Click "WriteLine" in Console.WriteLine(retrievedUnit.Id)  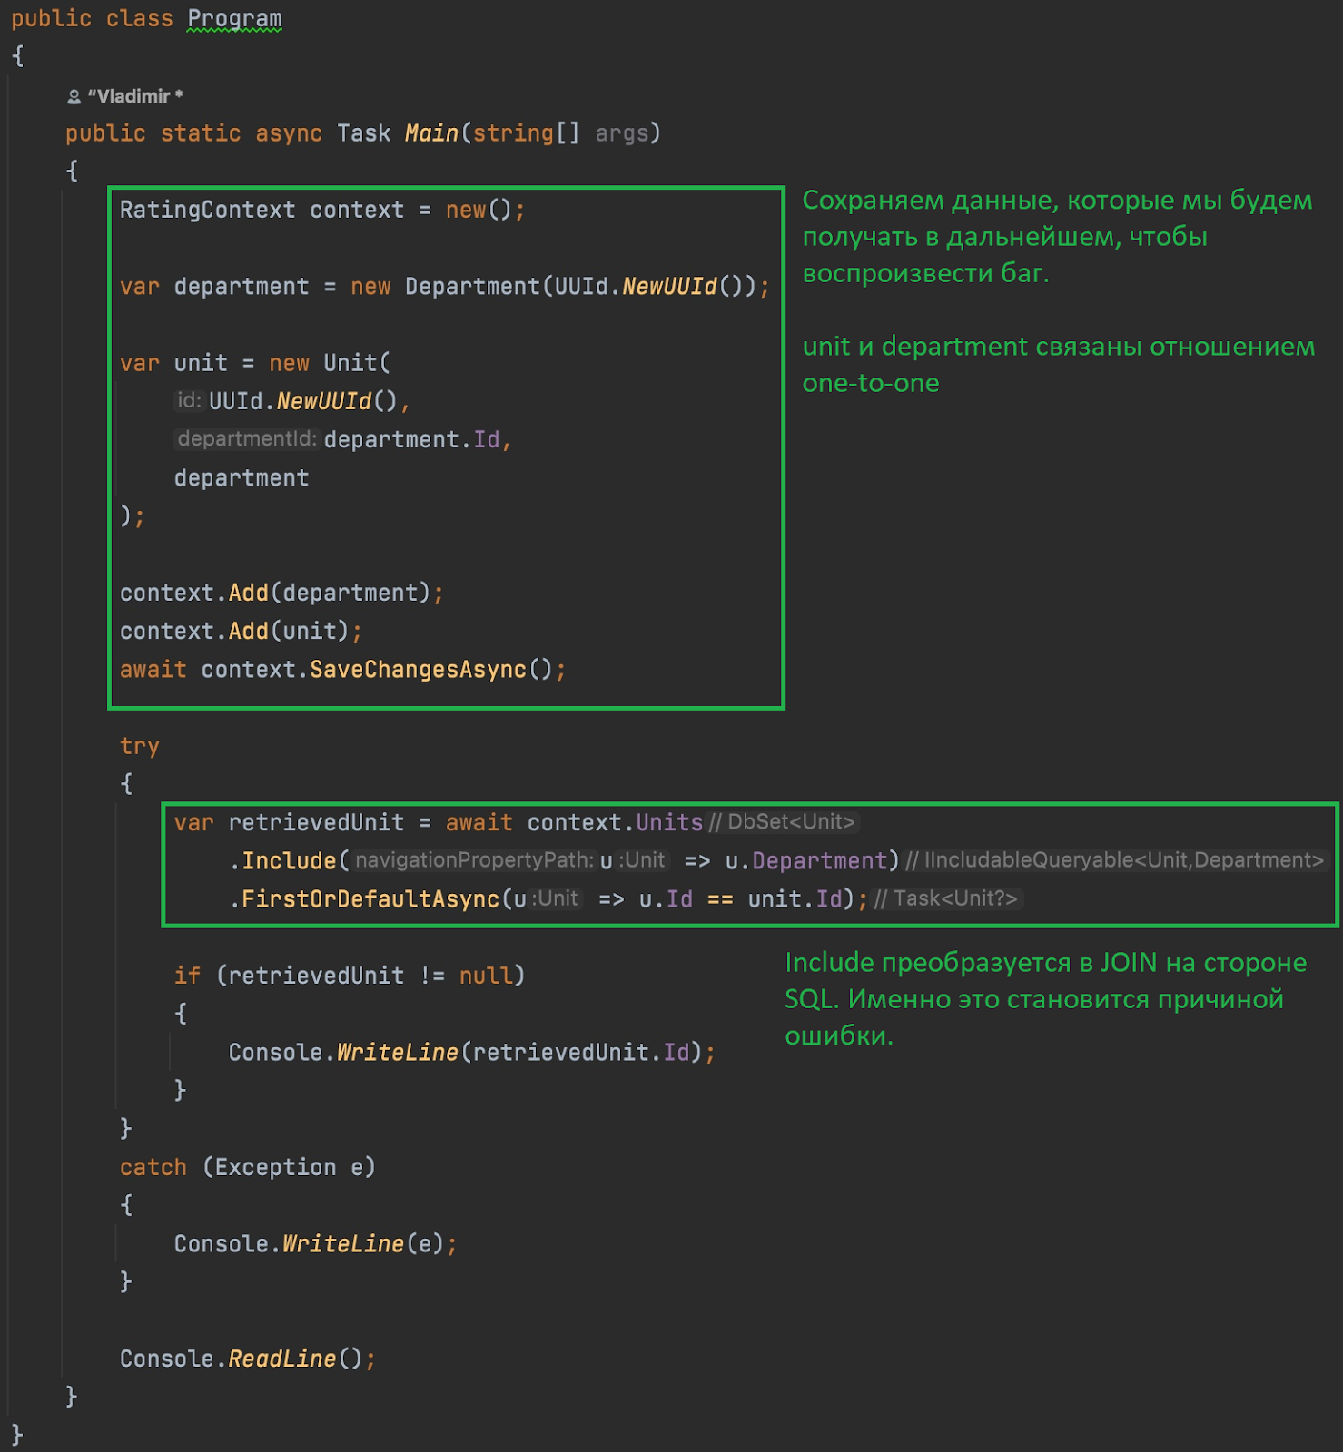398,1053
